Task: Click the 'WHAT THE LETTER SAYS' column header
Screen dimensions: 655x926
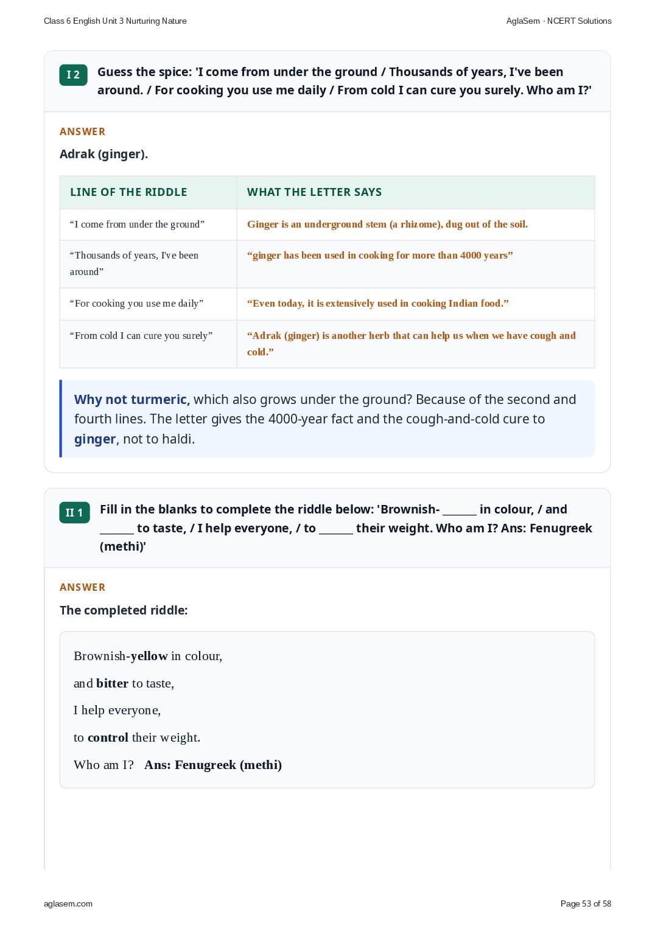Action: [314, 192]
